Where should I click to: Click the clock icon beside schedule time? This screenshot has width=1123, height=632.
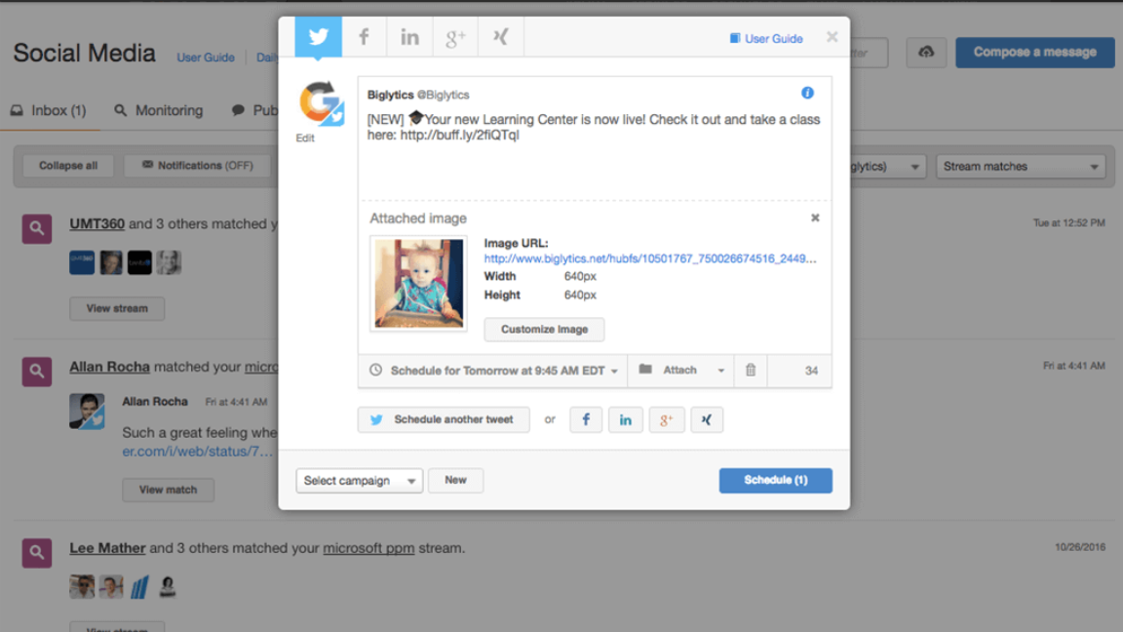tap(375, 371)
